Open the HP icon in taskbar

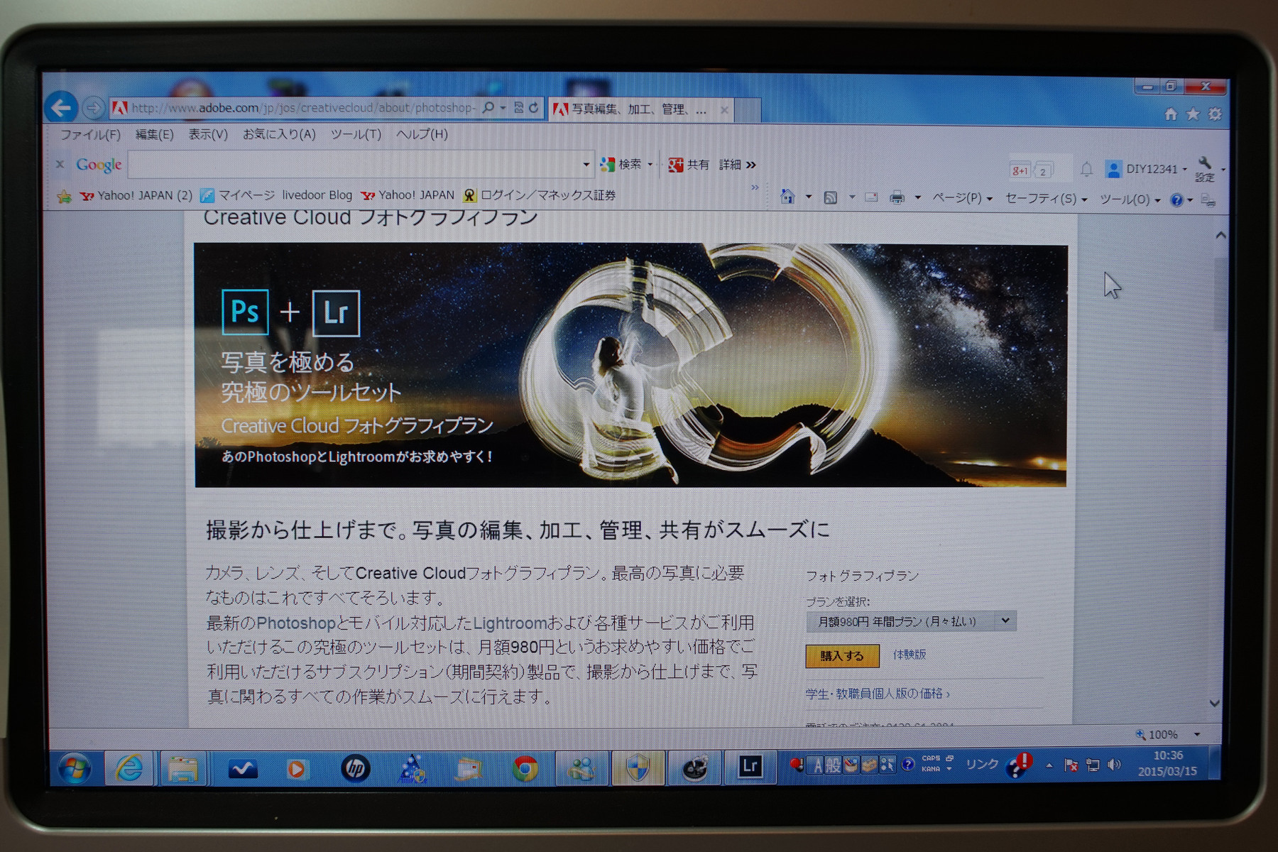355,769
